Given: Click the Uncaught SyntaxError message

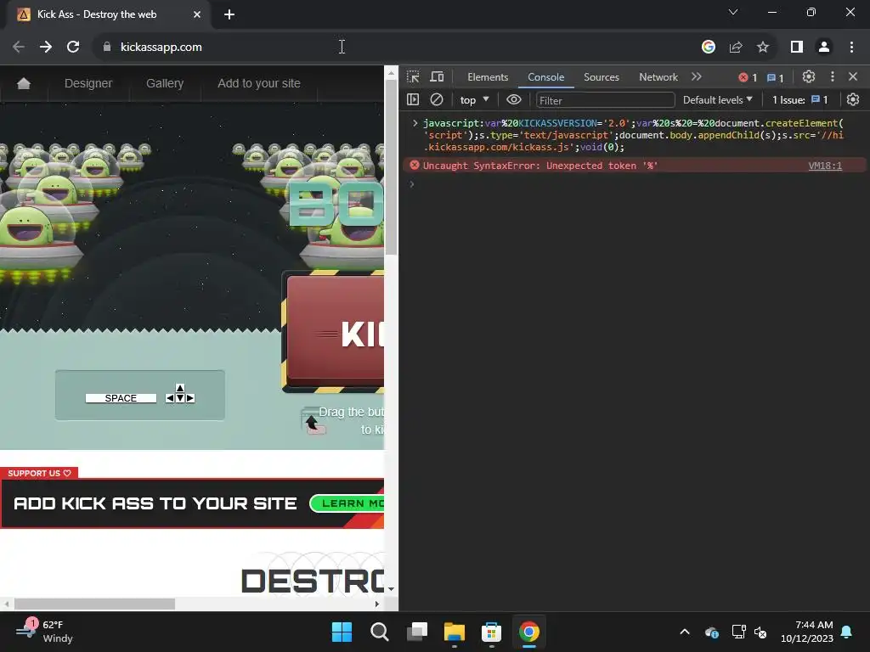Looking at the screenshot, I should (x=540, y=166).
